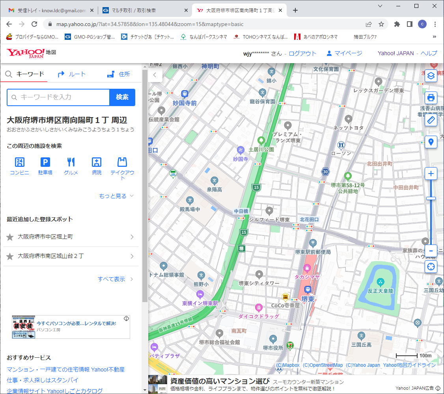Viewport: 444px width, 394px height.
Task: Center map on current location
Action: pyautogui.click(x=431, y=267)
